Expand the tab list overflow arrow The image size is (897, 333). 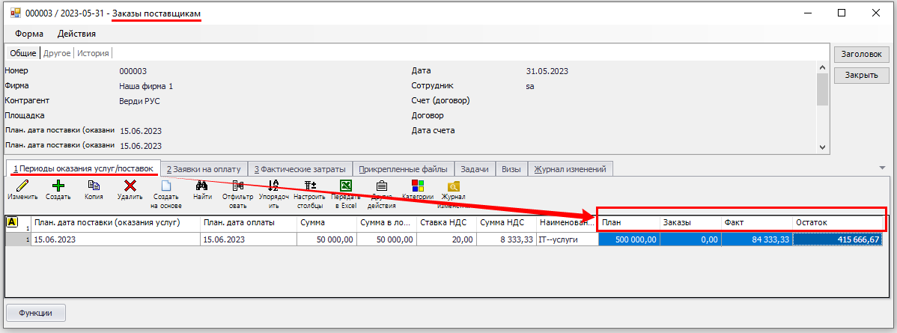(x=881, y=168)
